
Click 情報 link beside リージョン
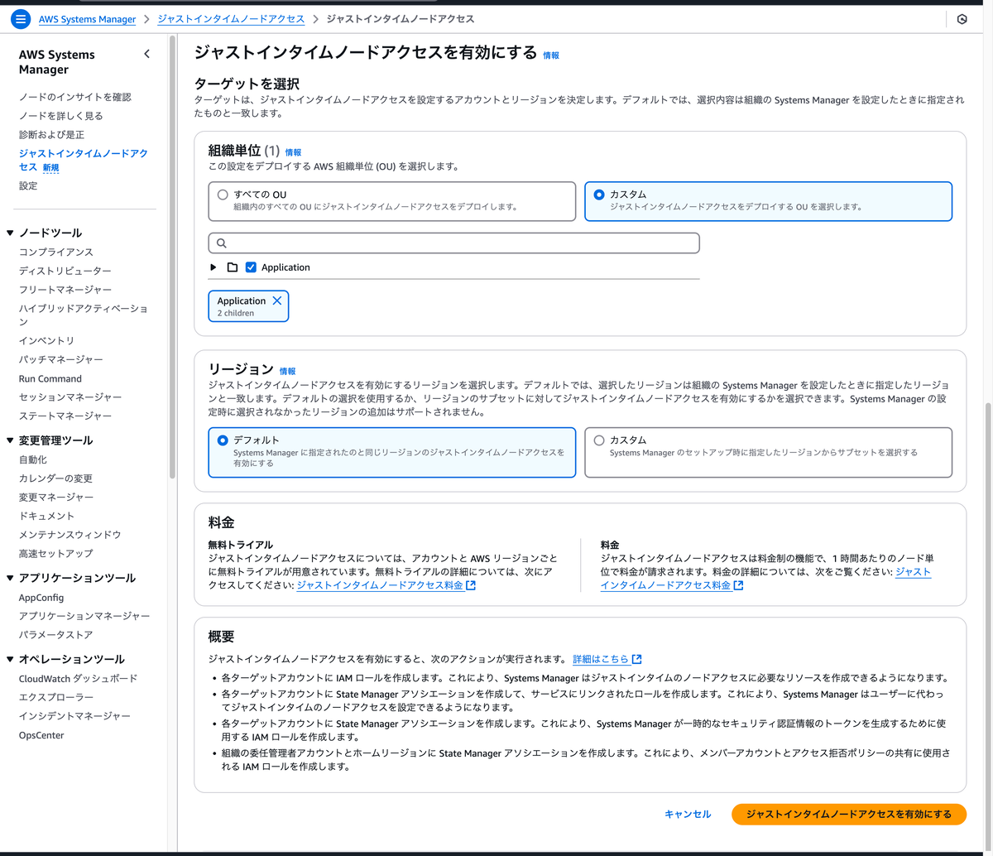pos(287,372)
